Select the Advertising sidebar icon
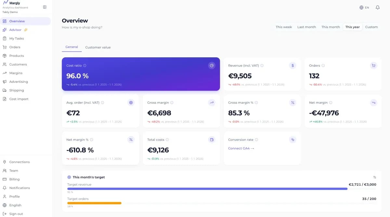The image size is (390, 217). point(4,82)
